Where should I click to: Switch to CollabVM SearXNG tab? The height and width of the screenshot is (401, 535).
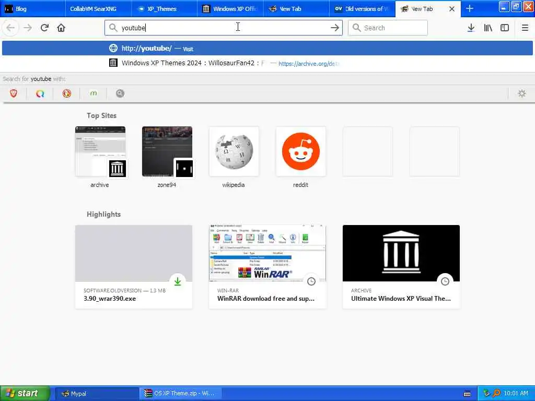[x=98, y=9]
